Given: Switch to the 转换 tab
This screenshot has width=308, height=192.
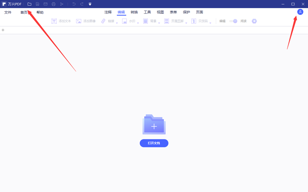Looking at the screenshot, I should [134, 12].
